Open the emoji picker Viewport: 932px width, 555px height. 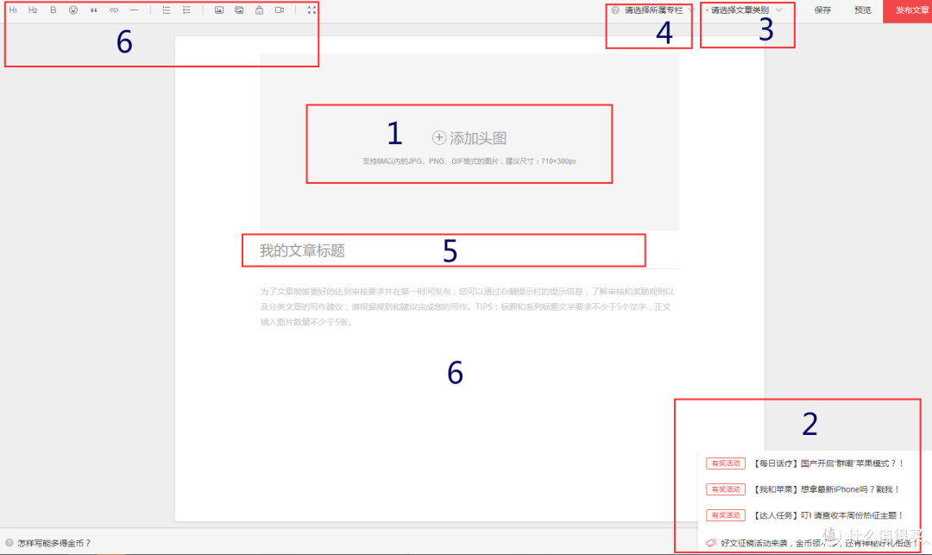pos(73,10)
